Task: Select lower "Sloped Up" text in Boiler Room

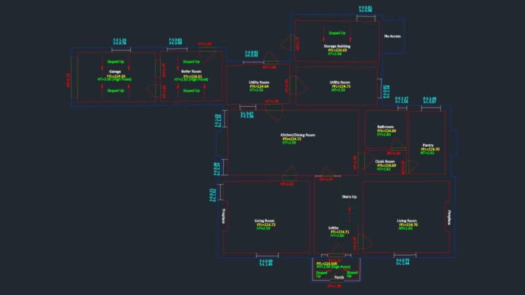Action: click(191, 90)
